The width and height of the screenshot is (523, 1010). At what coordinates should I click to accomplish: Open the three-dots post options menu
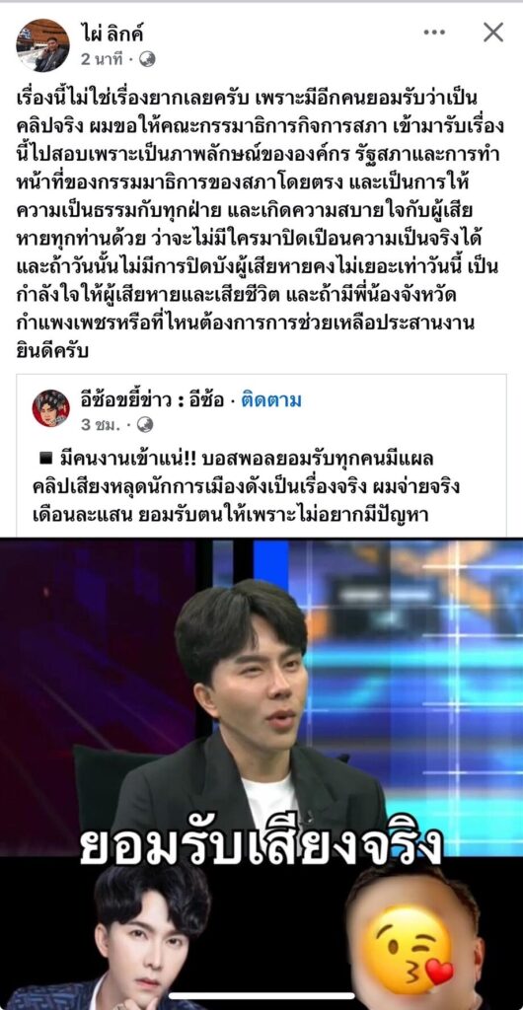(x=434, y=33)
